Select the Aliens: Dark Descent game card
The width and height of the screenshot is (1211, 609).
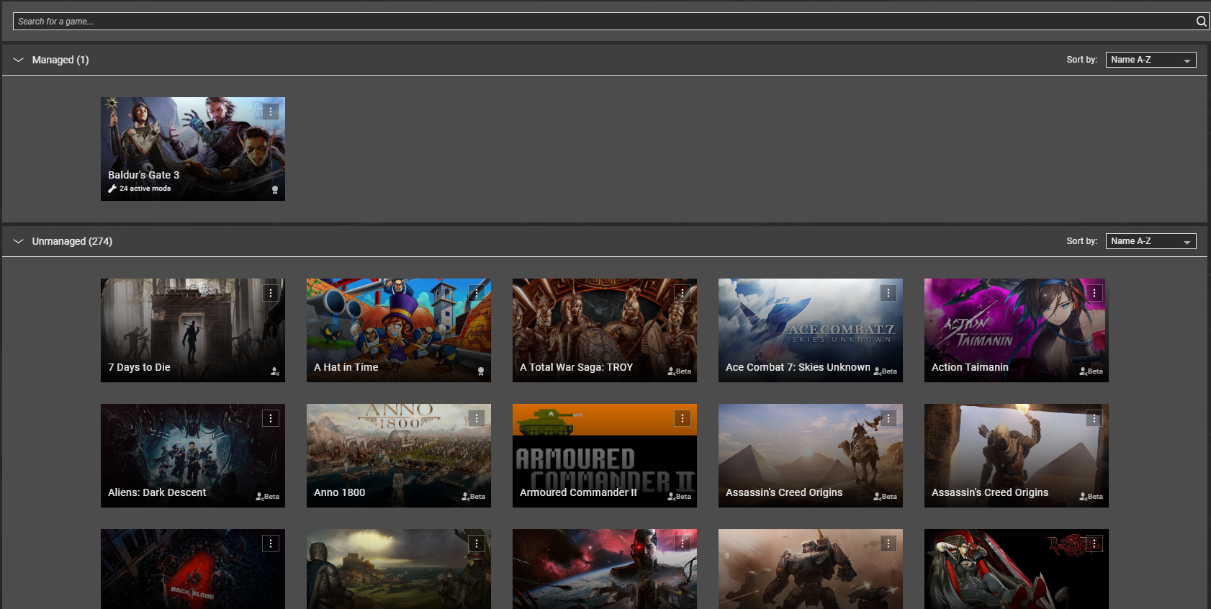[x=193, y=456]
